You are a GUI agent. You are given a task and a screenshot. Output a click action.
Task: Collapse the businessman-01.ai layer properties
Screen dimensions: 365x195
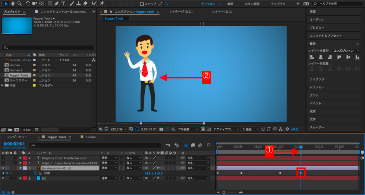click(21, 168)
